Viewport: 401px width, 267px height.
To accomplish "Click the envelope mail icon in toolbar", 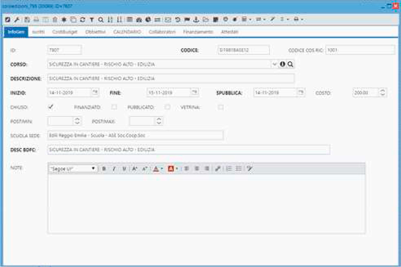I will coord(168,20).
